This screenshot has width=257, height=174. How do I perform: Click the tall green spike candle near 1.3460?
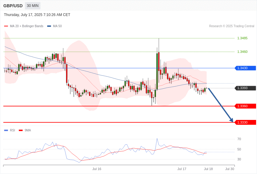click(x=157, y=72)
